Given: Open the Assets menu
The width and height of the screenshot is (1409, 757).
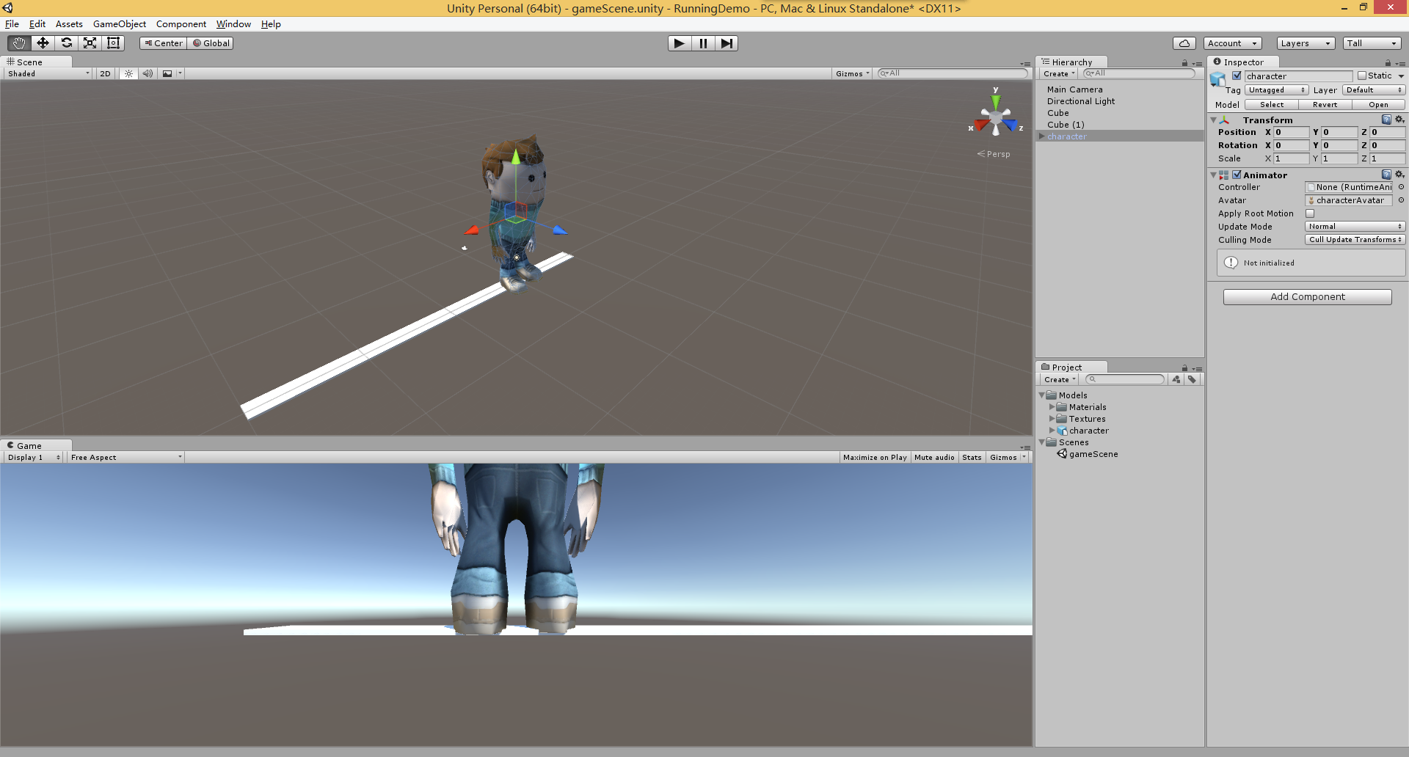Looking at the screenshot, I should (69, 24).
